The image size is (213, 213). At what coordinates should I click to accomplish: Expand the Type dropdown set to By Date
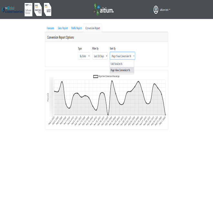[x=84, y=56]
